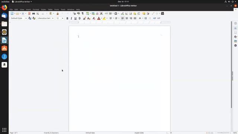Align text right
The image size is (238, 134).
tap(131, 18)
